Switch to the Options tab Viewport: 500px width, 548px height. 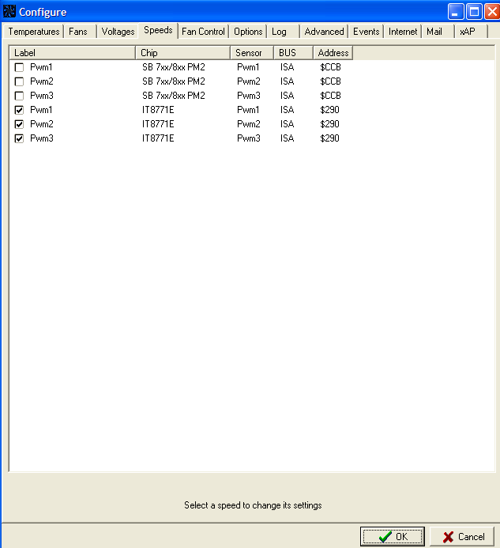248,32
